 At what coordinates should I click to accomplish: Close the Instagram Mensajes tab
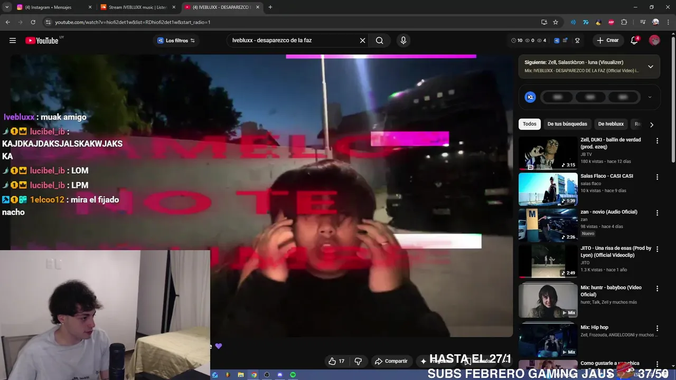pyautogui.click(x=90, y=7)
